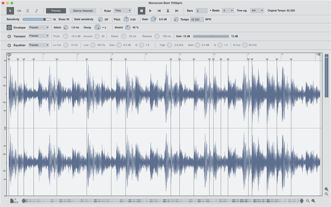The height and width of the screenshot is (207, 331).
Task: Select the mute tool in the toolbar
Action: click(x=19, y=11)
